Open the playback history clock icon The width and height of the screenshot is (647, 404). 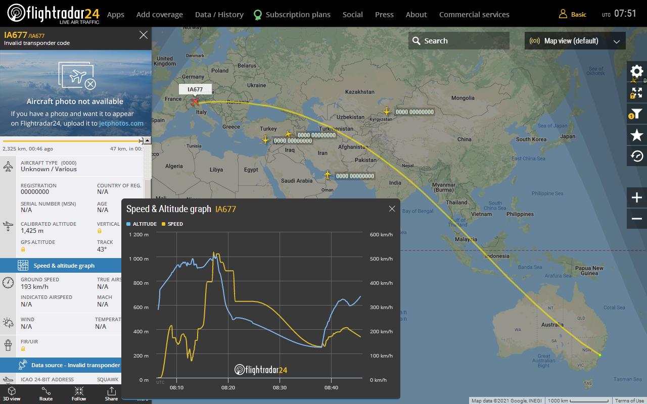point(637,157)
